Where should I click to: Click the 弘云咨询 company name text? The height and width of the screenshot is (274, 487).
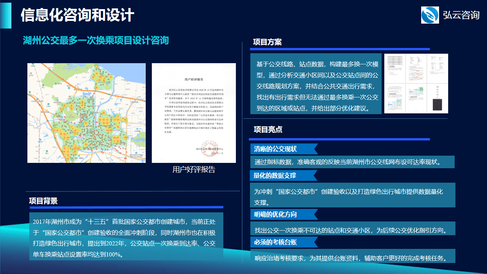coord(461,15)
